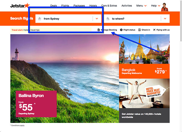Open the Ballina Byron $55 fare tile

(x=36, y=104)
